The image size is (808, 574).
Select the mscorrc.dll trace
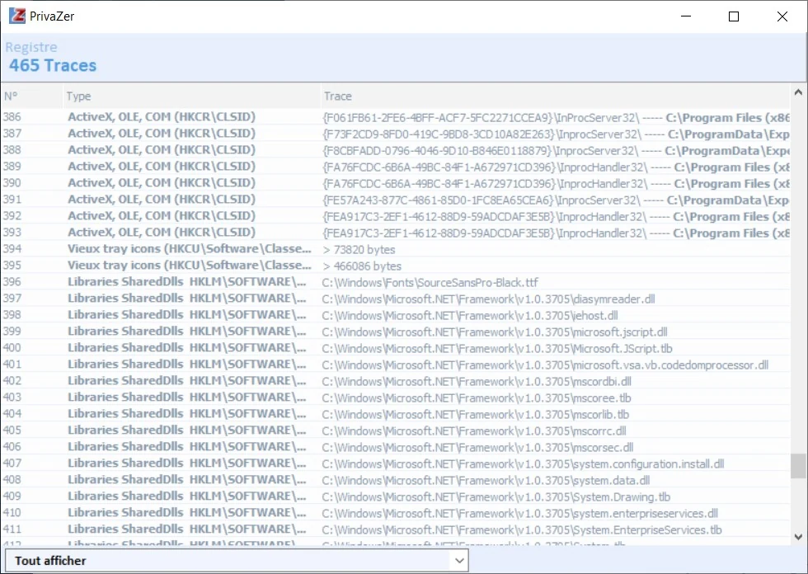tap(395, 430)
